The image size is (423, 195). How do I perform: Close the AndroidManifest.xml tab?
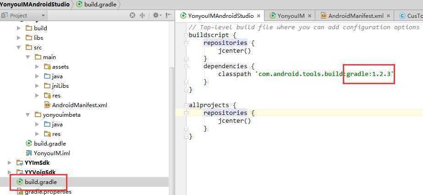click(x=388, y=16)
